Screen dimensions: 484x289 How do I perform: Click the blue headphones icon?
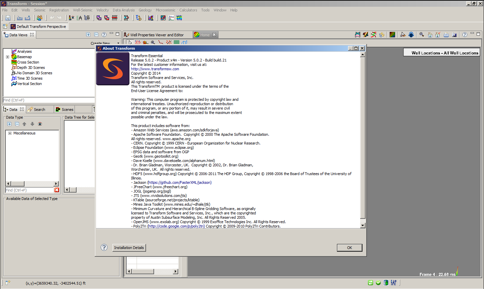click(x=411, y=35)
